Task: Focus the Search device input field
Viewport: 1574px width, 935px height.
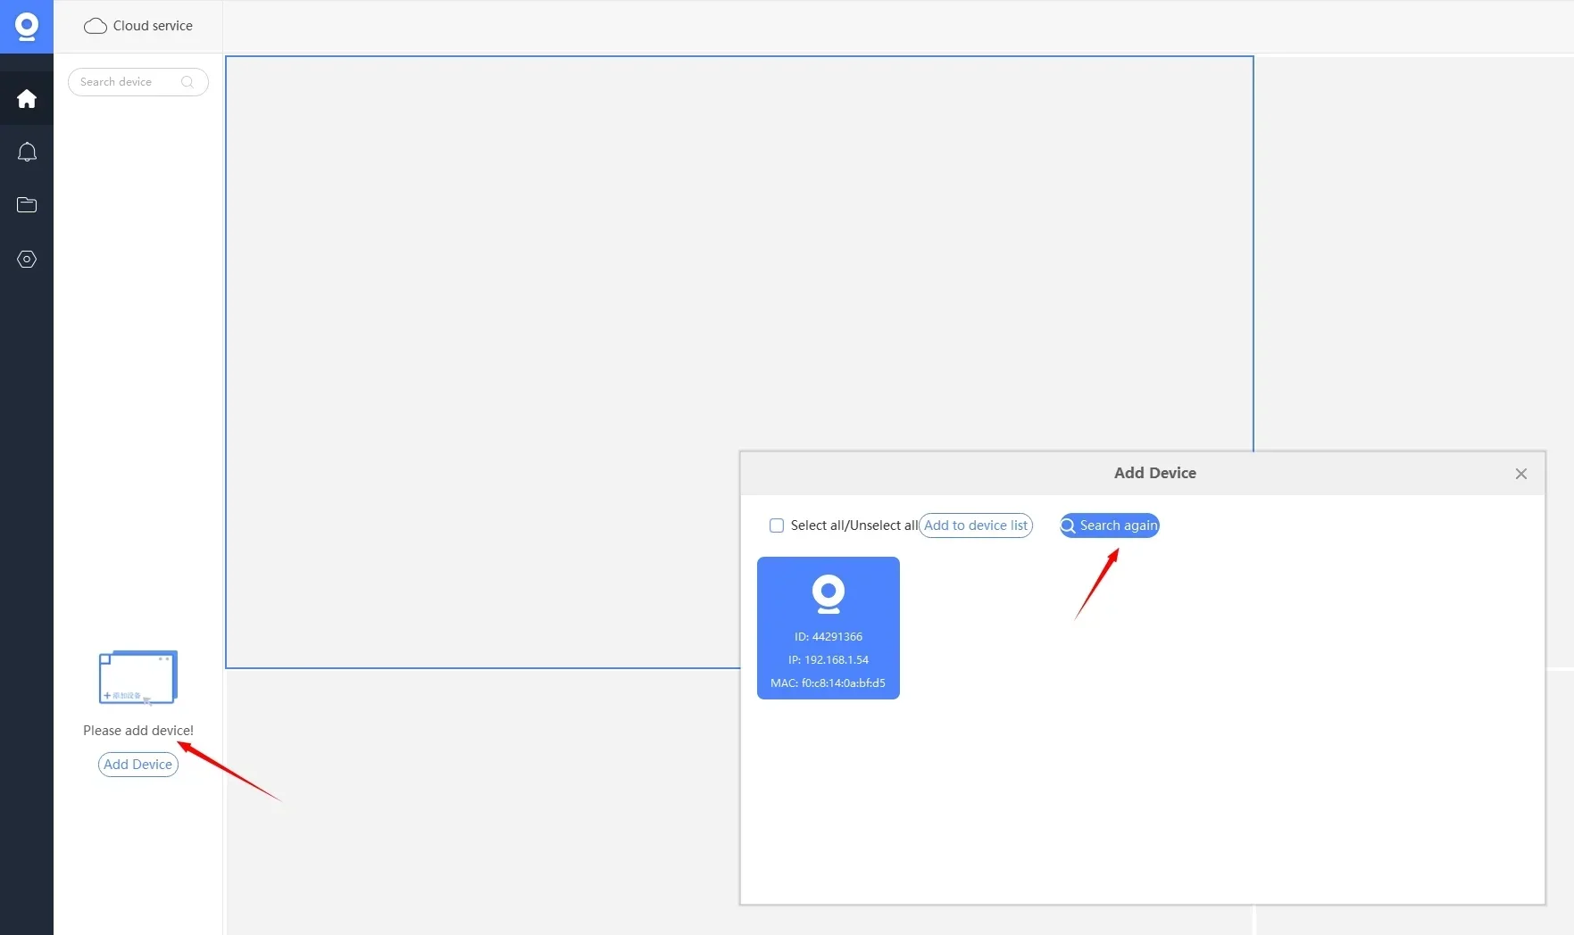Action: point(125,82)
